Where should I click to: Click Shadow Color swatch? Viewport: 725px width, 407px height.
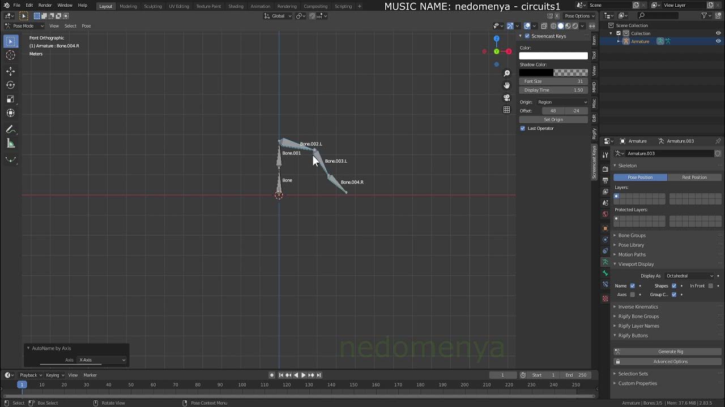pos(553,72)
